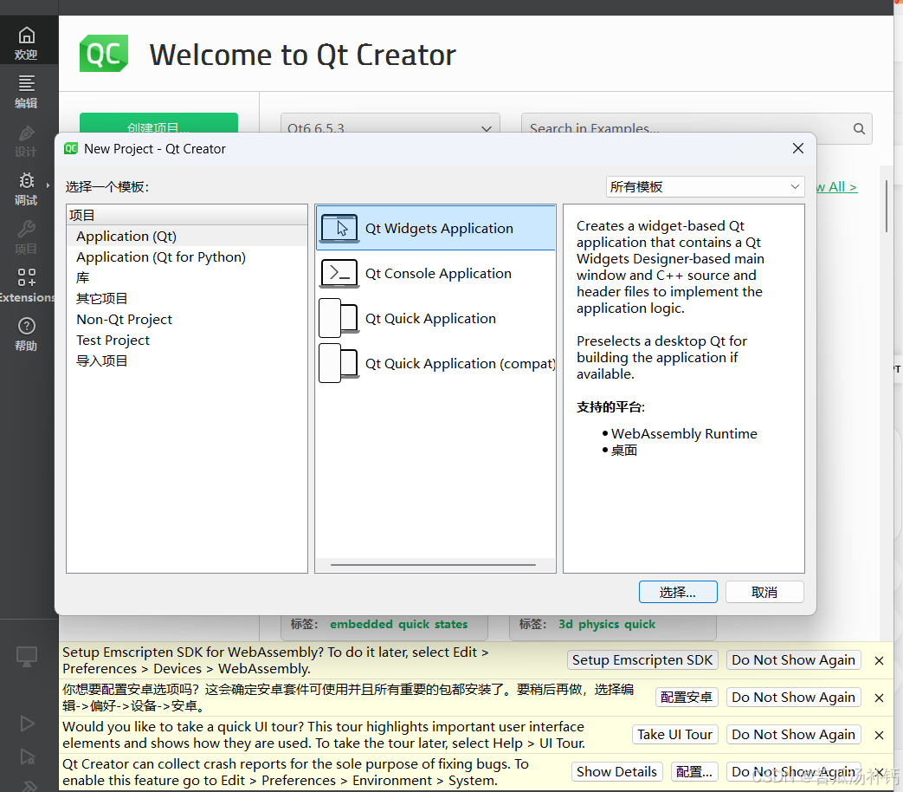Screen dimensions: 903x792
Task: Open the Welcome (欢迎) mode
Action: tap(26, 42)
